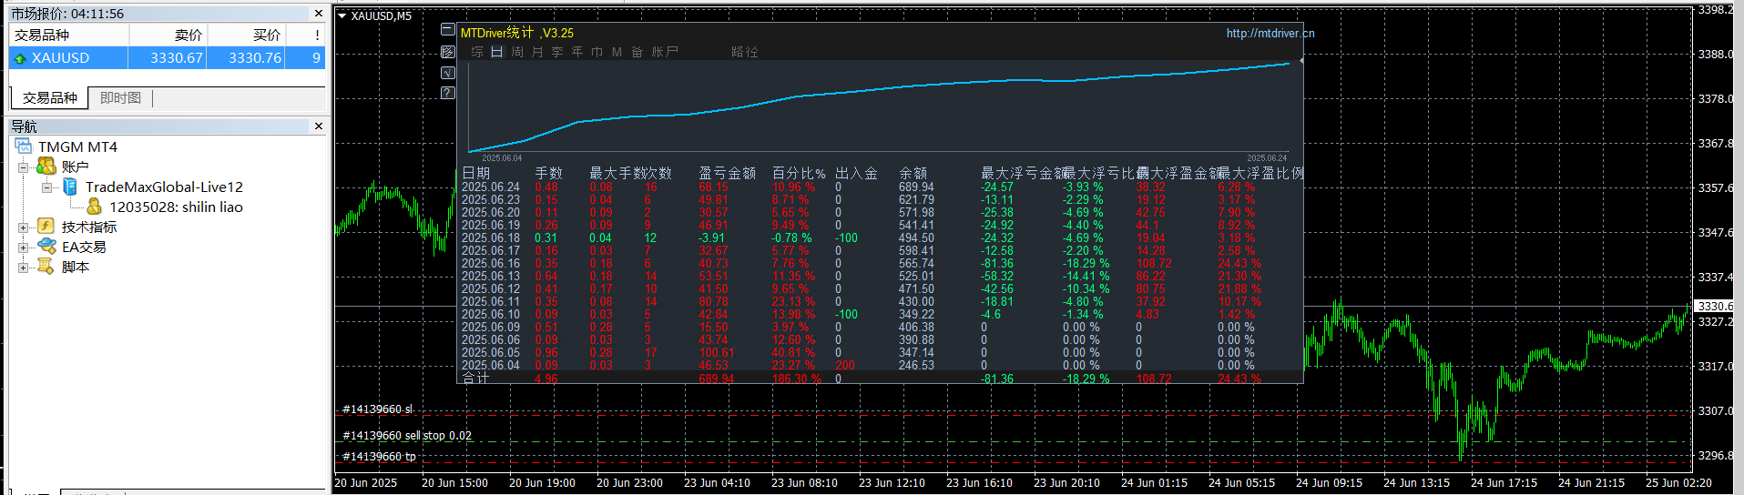
Task: Click the balance value 689.94 in 余额 column
Action: (916, 187)
